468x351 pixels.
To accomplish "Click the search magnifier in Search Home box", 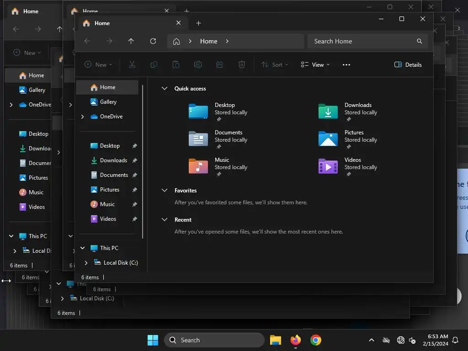I will 420,41.
